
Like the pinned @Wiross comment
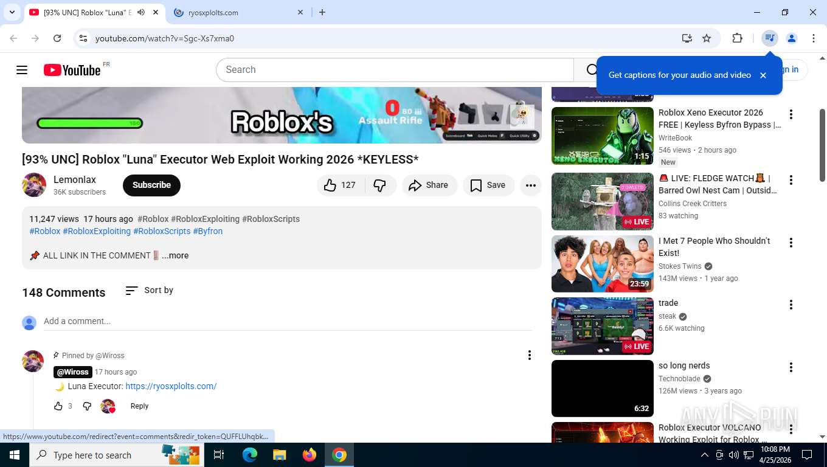[x=58, y=406]
